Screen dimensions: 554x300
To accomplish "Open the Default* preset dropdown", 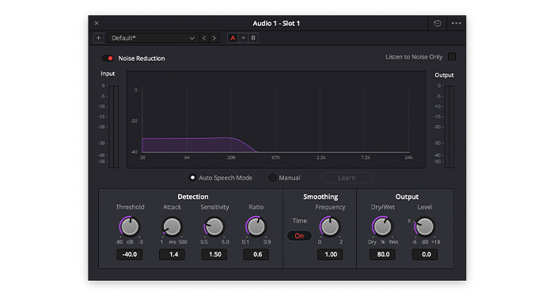I will tap(153, 38).
